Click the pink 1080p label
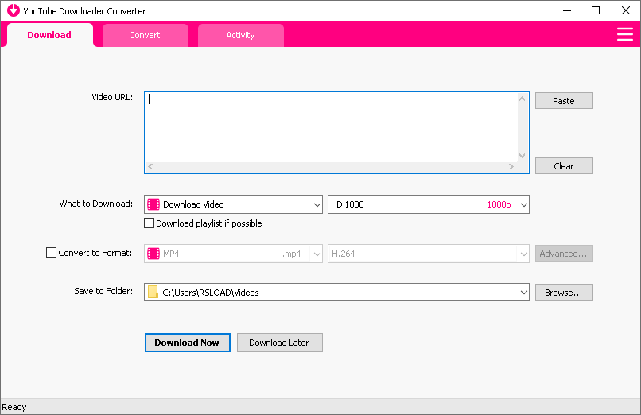Screen dimensions: 641x415 click(x=499, y=204)
